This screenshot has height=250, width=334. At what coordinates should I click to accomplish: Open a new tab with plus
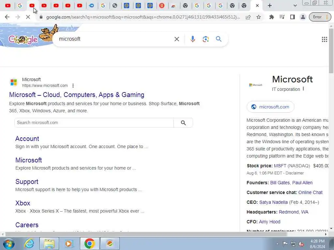point(270,6)
